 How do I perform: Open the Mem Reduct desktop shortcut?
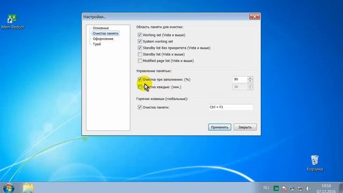[x=12, y=21]
